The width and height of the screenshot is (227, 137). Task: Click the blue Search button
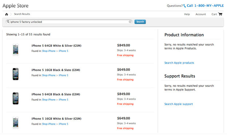click(x=140, y=22)
